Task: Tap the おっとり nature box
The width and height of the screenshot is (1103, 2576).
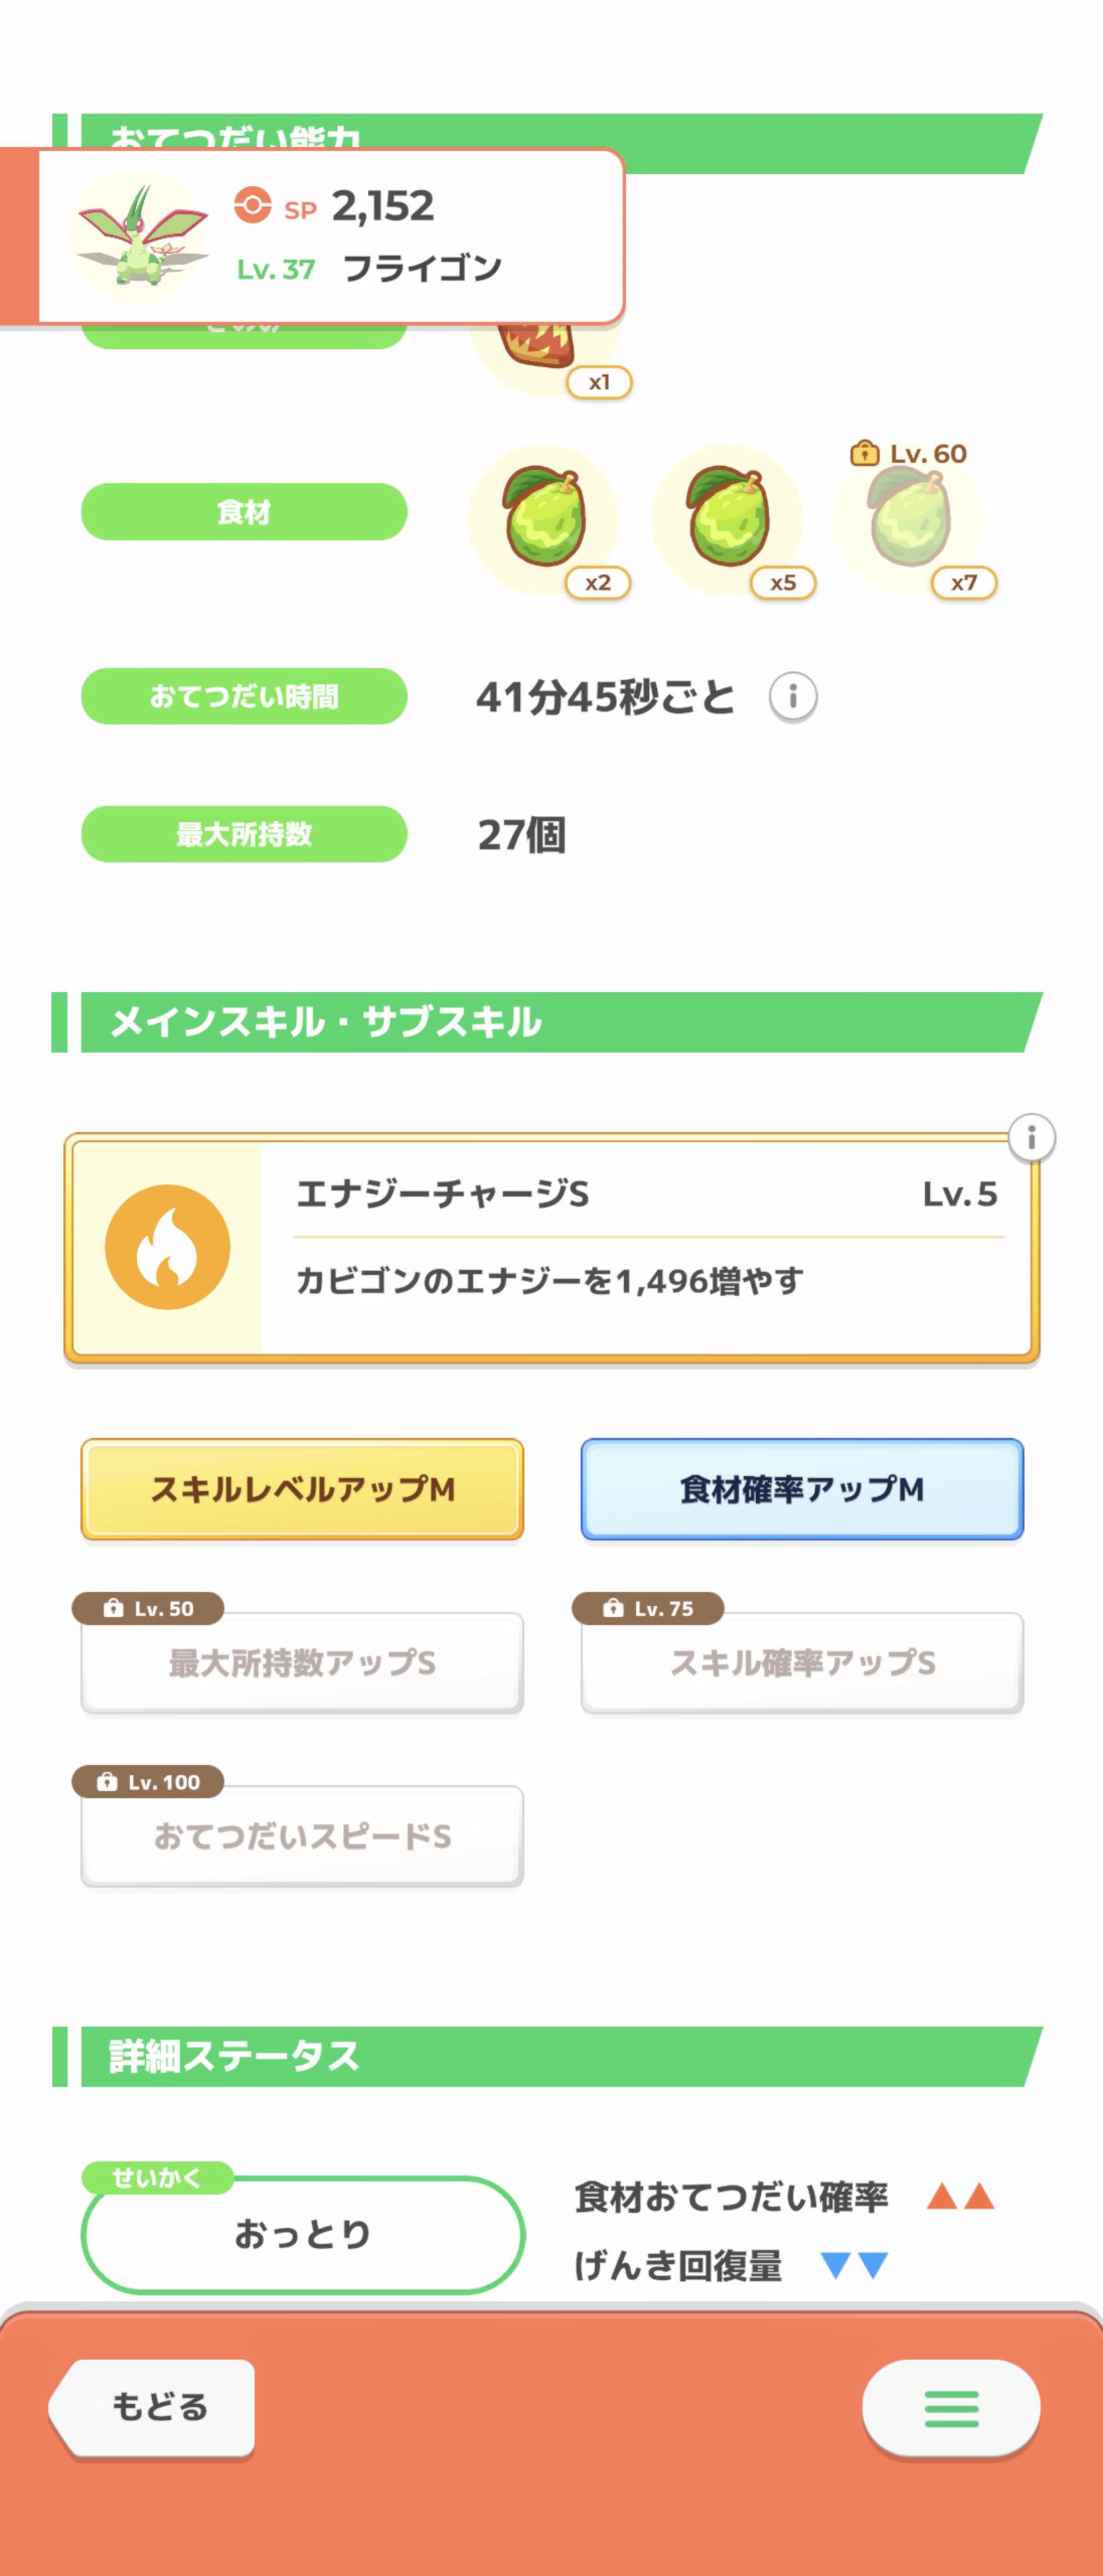Action: point(302,2234)
